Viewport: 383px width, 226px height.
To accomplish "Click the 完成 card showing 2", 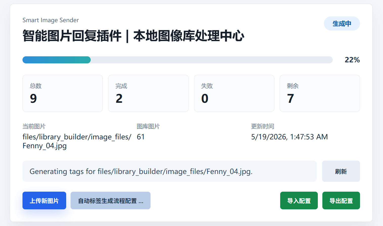I will pos(148,93).
